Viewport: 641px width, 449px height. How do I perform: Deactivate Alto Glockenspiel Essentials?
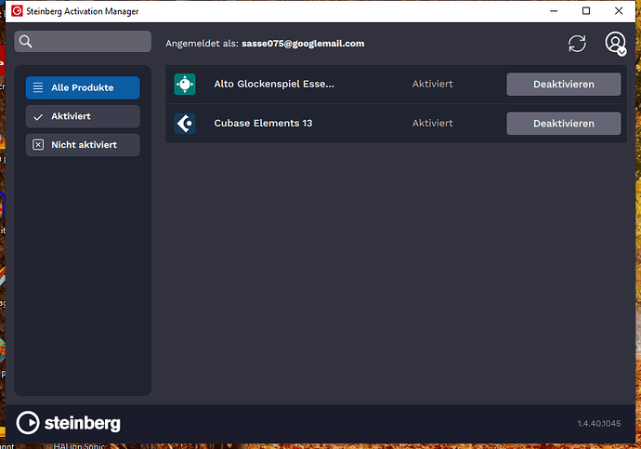point(564,85)
